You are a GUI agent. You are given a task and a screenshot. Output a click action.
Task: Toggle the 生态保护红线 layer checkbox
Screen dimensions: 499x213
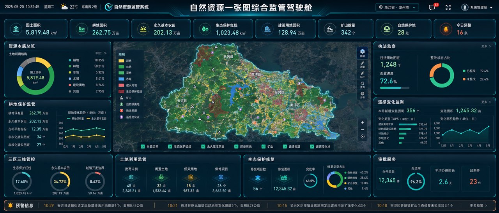[170, 147]
